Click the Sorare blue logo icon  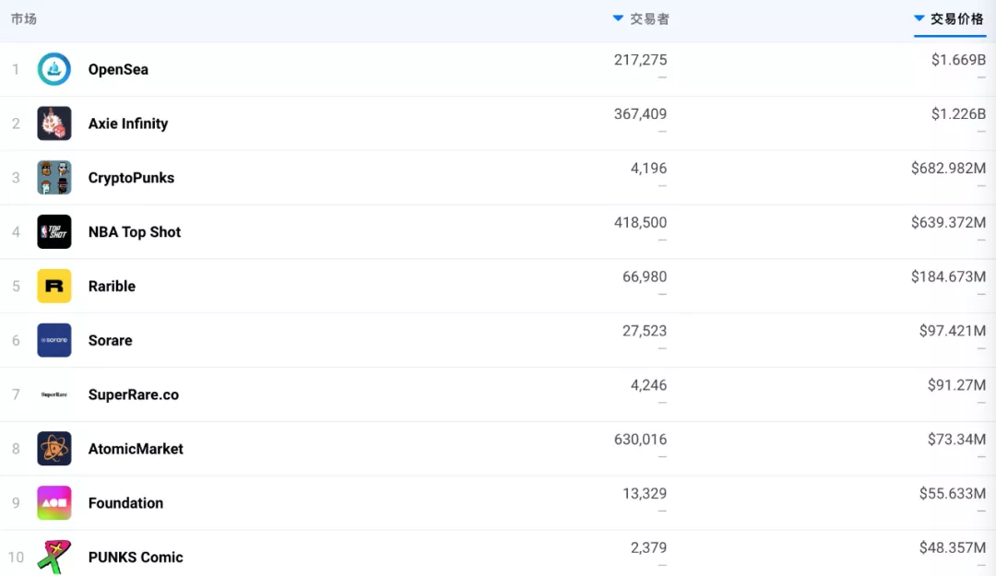coord(54,340)
